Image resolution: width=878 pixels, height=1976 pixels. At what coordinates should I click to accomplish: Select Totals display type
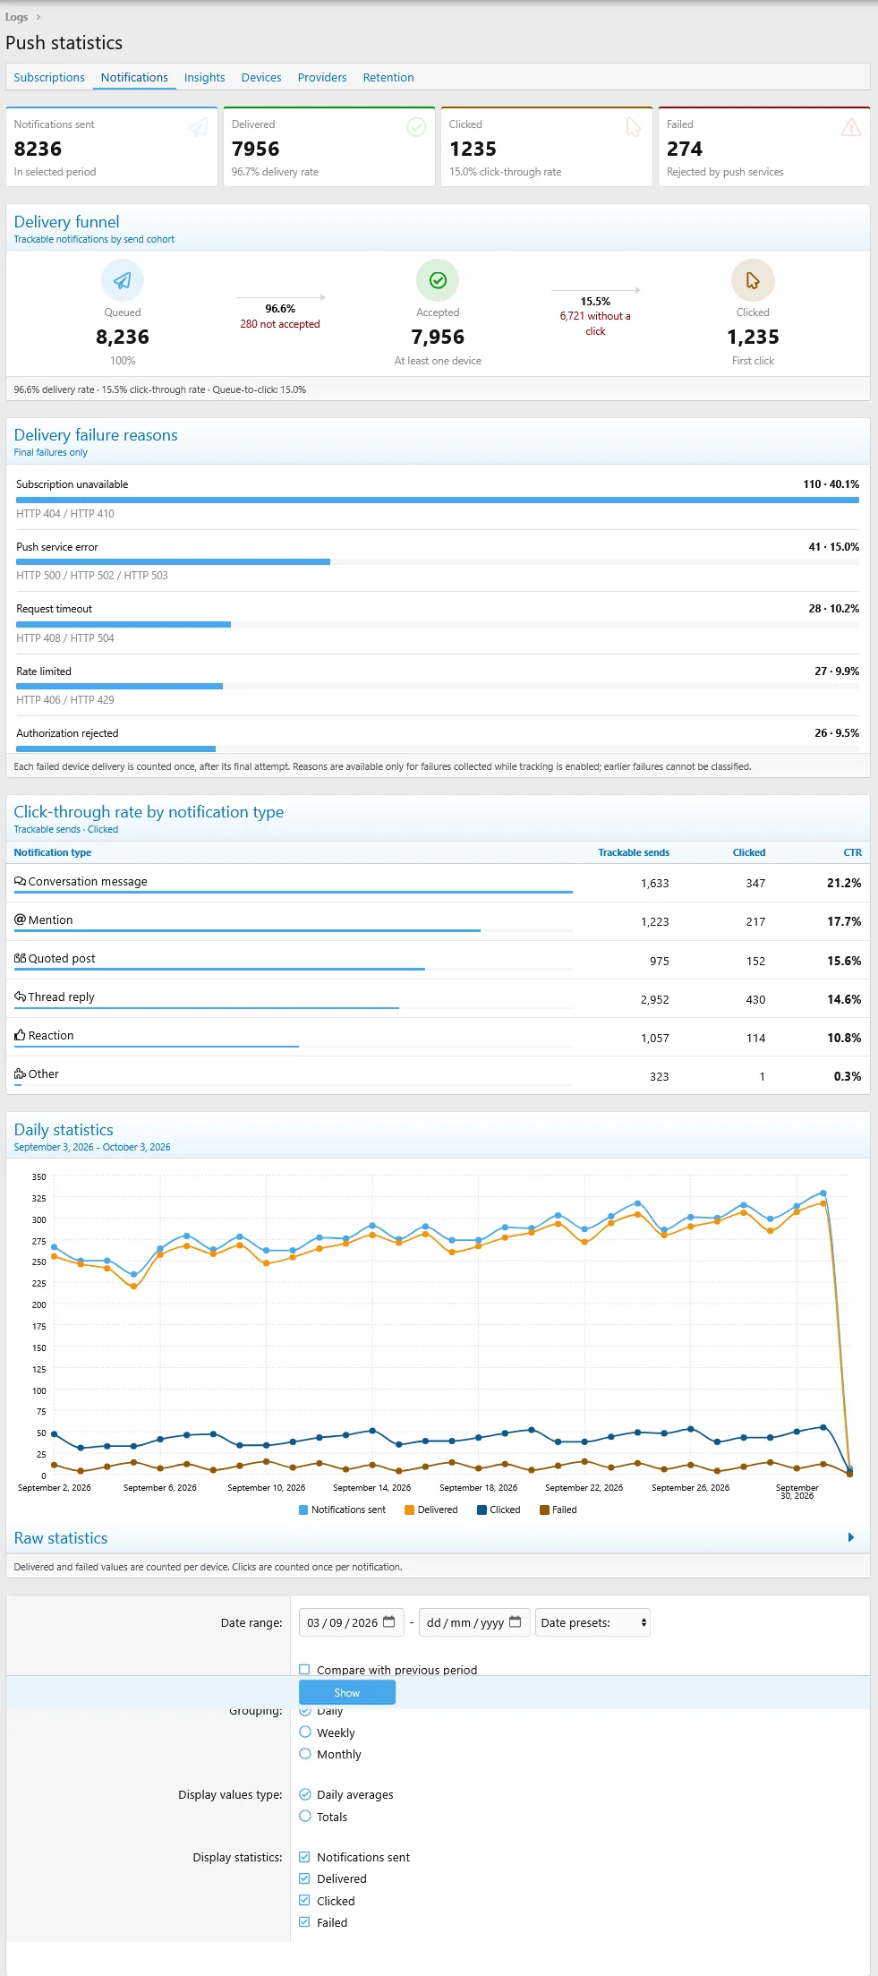pyautogui.click(x=305, y=1817)
